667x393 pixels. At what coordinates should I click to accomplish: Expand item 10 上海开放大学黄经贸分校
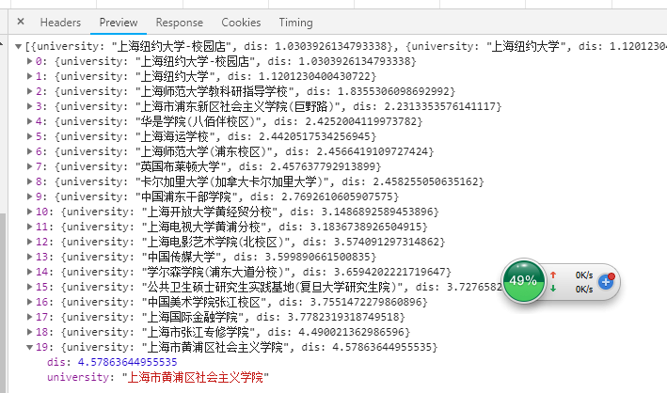click(30, 212)
